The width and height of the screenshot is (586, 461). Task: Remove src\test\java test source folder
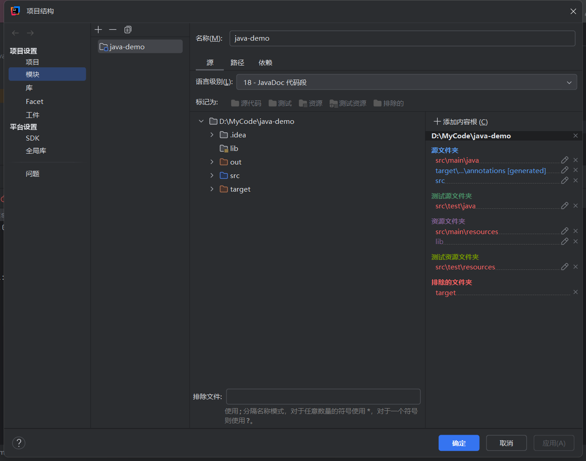[x=576, y=206]
